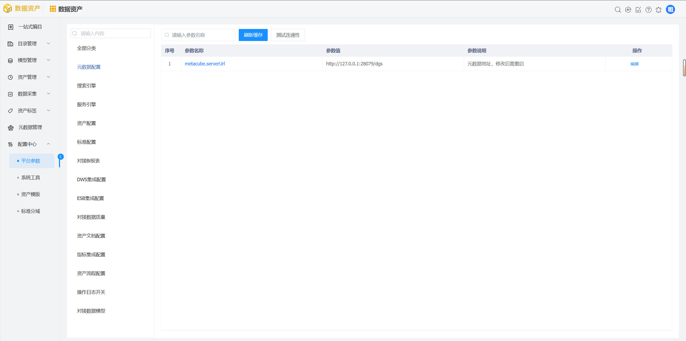This screenshot has height=341, width=686.
Task: Open notifications bell icon
Action: (658, 10)
